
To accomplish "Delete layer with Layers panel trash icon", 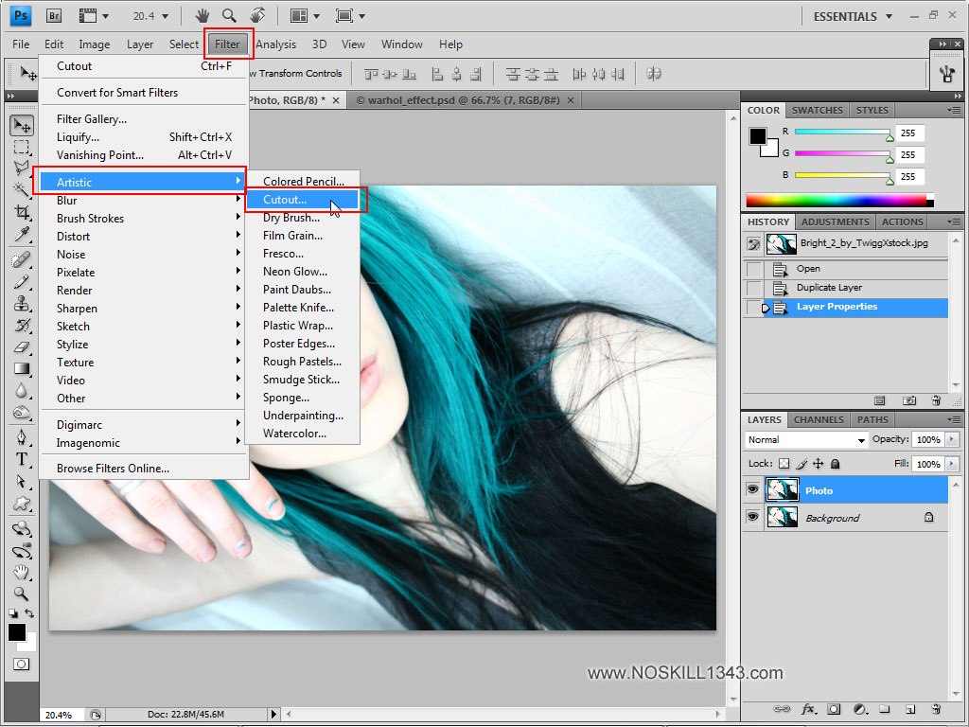I will coord(936,708).
